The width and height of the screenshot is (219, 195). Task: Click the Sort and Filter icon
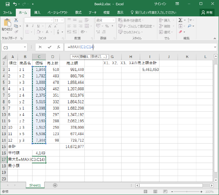[x=189, y=20]
